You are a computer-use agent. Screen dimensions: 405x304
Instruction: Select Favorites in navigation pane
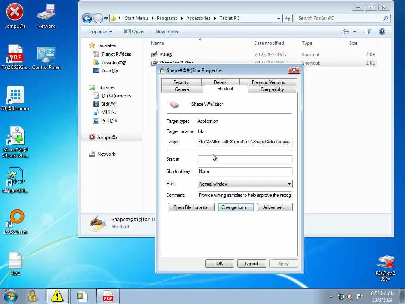[106, 46]
